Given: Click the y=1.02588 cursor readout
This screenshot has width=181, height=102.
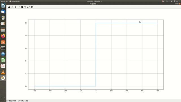Looking at the screenshot, I should pos(23,101).
